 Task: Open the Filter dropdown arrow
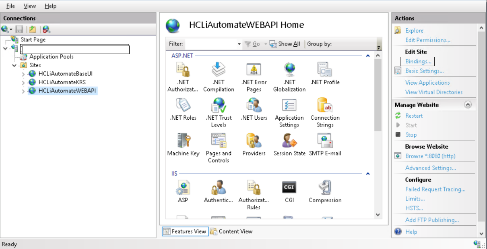(239, 44)
